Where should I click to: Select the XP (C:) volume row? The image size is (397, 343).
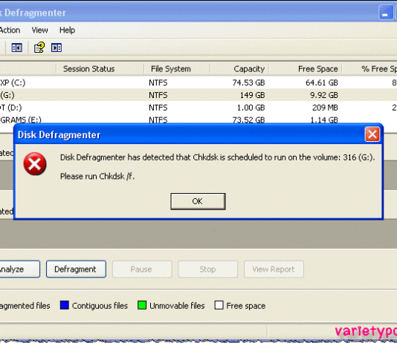point(198,82)
